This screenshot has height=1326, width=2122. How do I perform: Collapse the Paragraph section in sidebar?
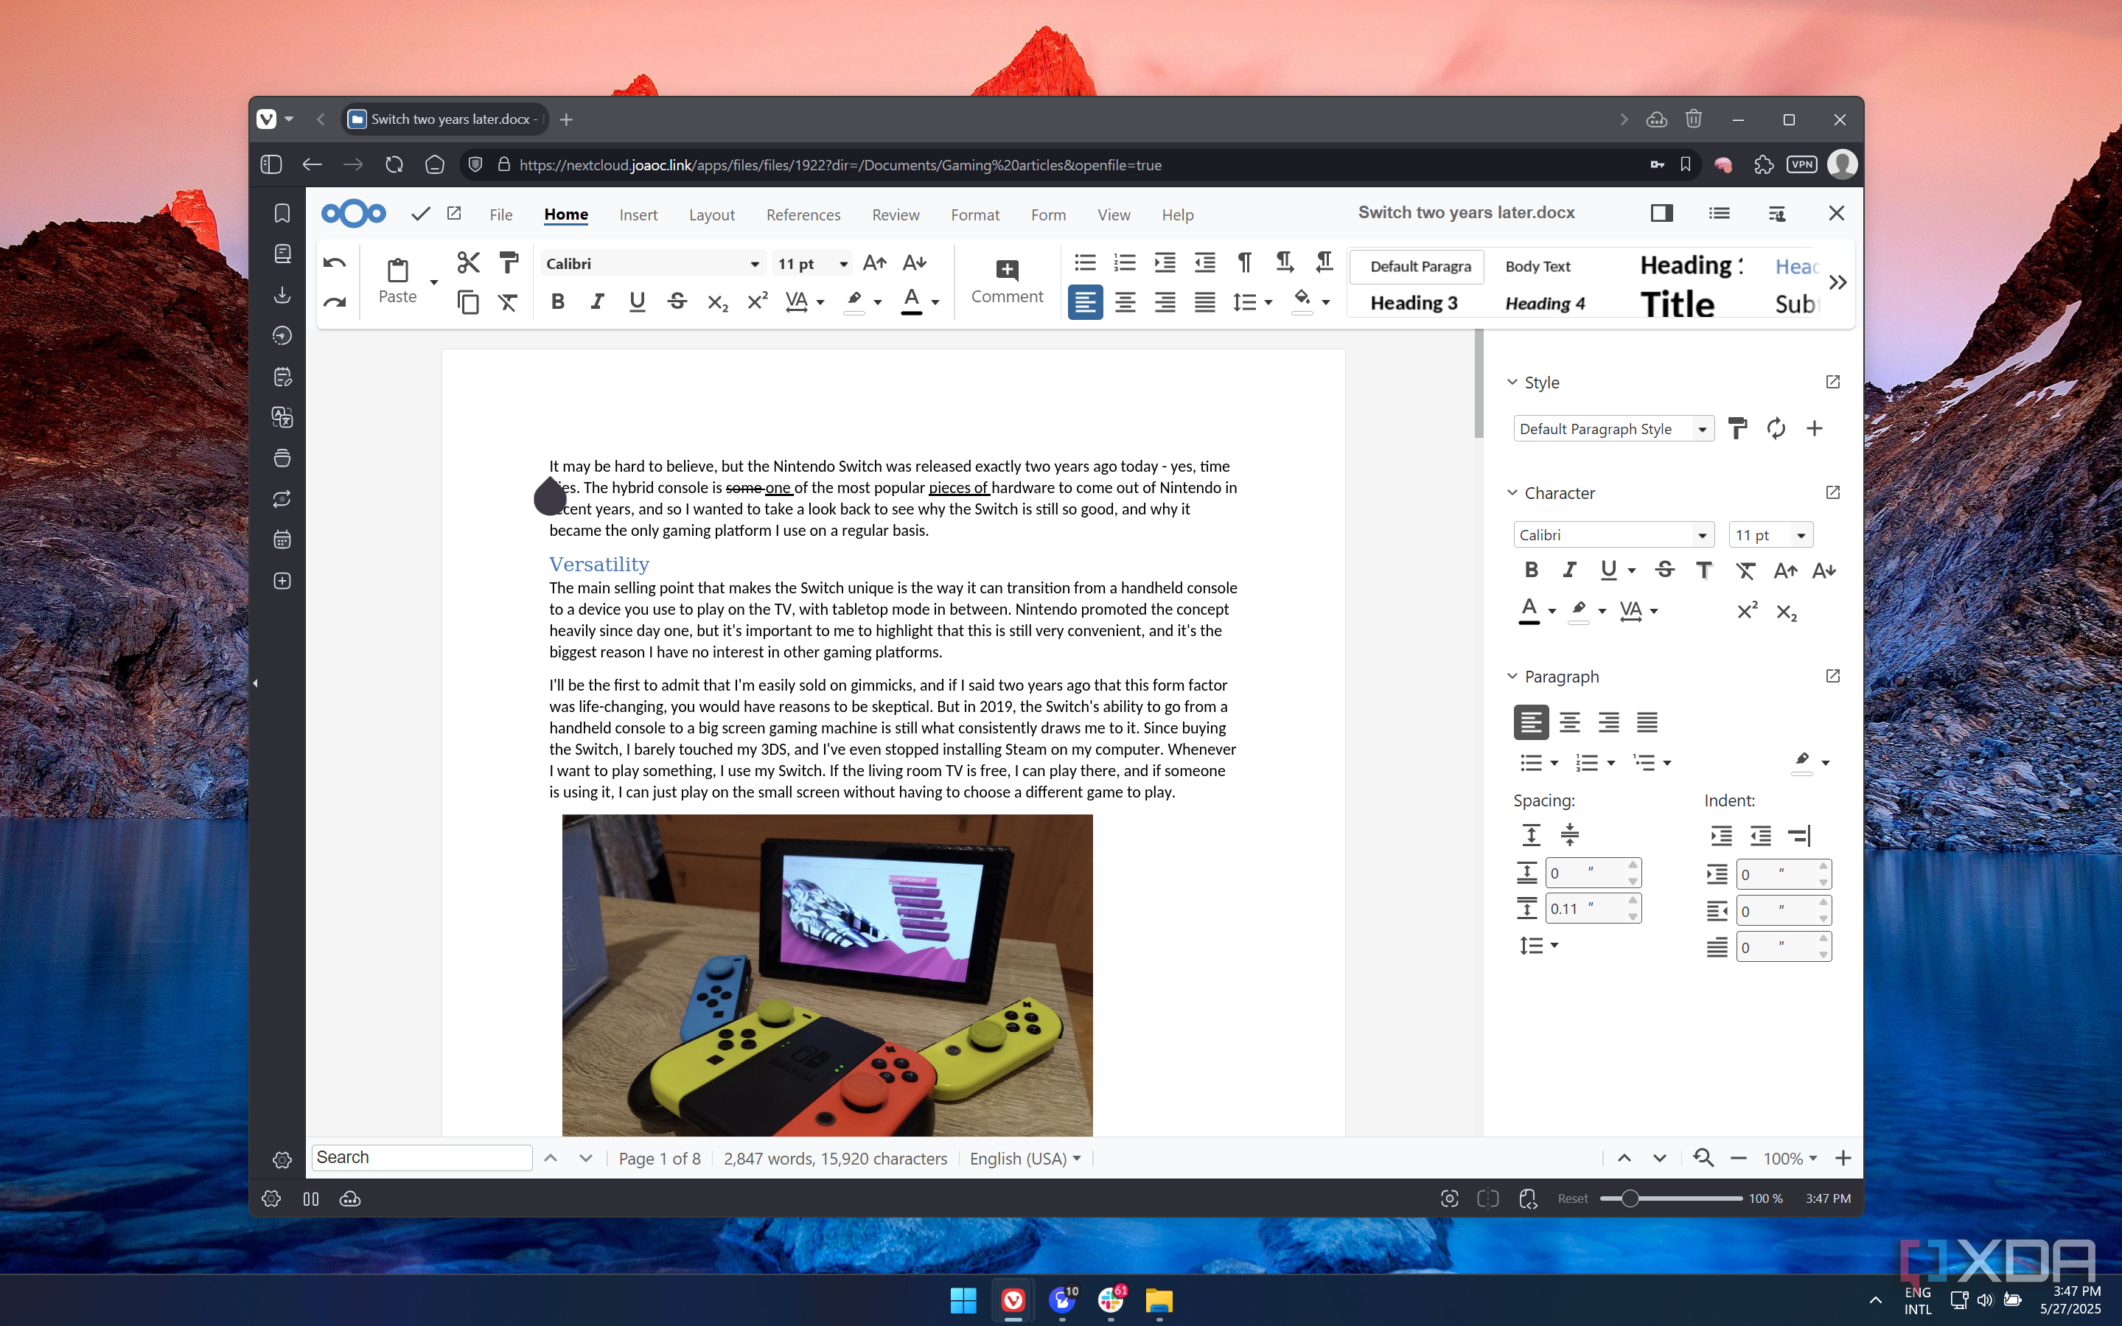click(1512, 676)
